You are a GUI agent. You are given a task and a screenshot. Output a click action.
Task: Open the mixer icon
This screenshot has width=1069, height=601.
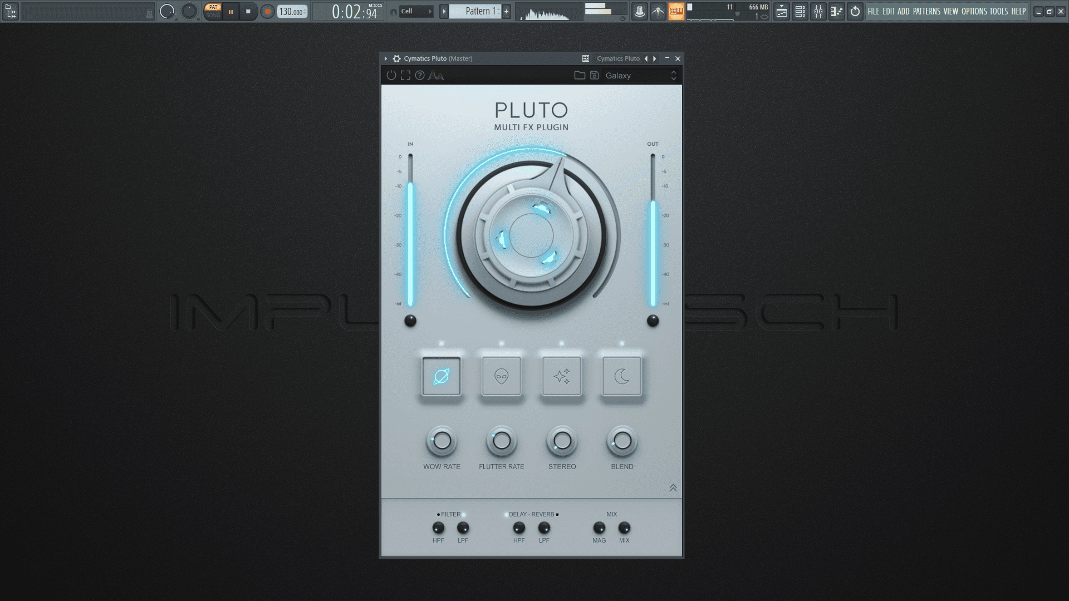click(818, 11)
